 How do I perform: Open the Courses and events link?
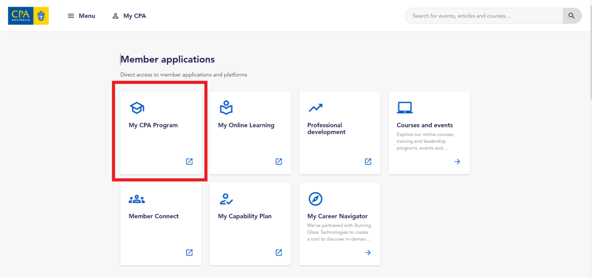pyautogui.click(x=429, y=133)
